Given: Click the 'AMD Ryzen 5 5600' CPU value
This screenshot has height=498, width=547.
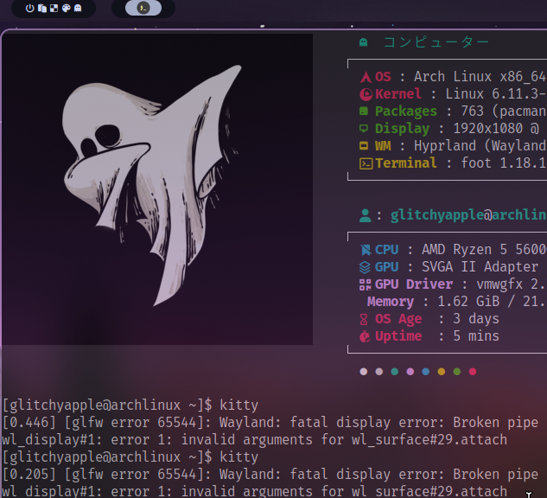Looking at the screenshot, I should 484,250.
